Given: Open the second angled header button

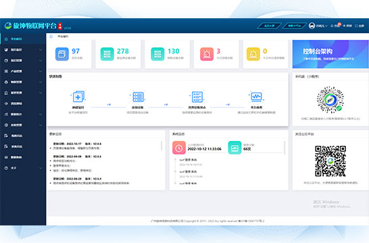Looking at the screenshot, I should point(295,26).
